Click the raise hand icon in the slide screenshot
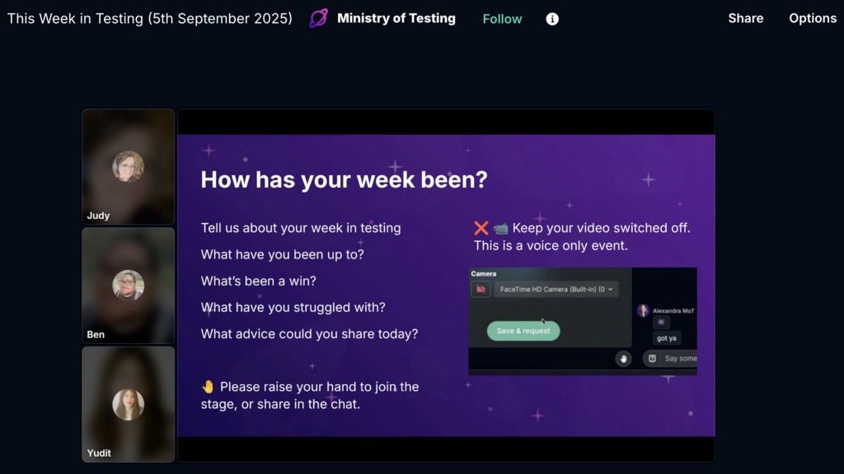844x474 pixels. (x=624, y=358)
